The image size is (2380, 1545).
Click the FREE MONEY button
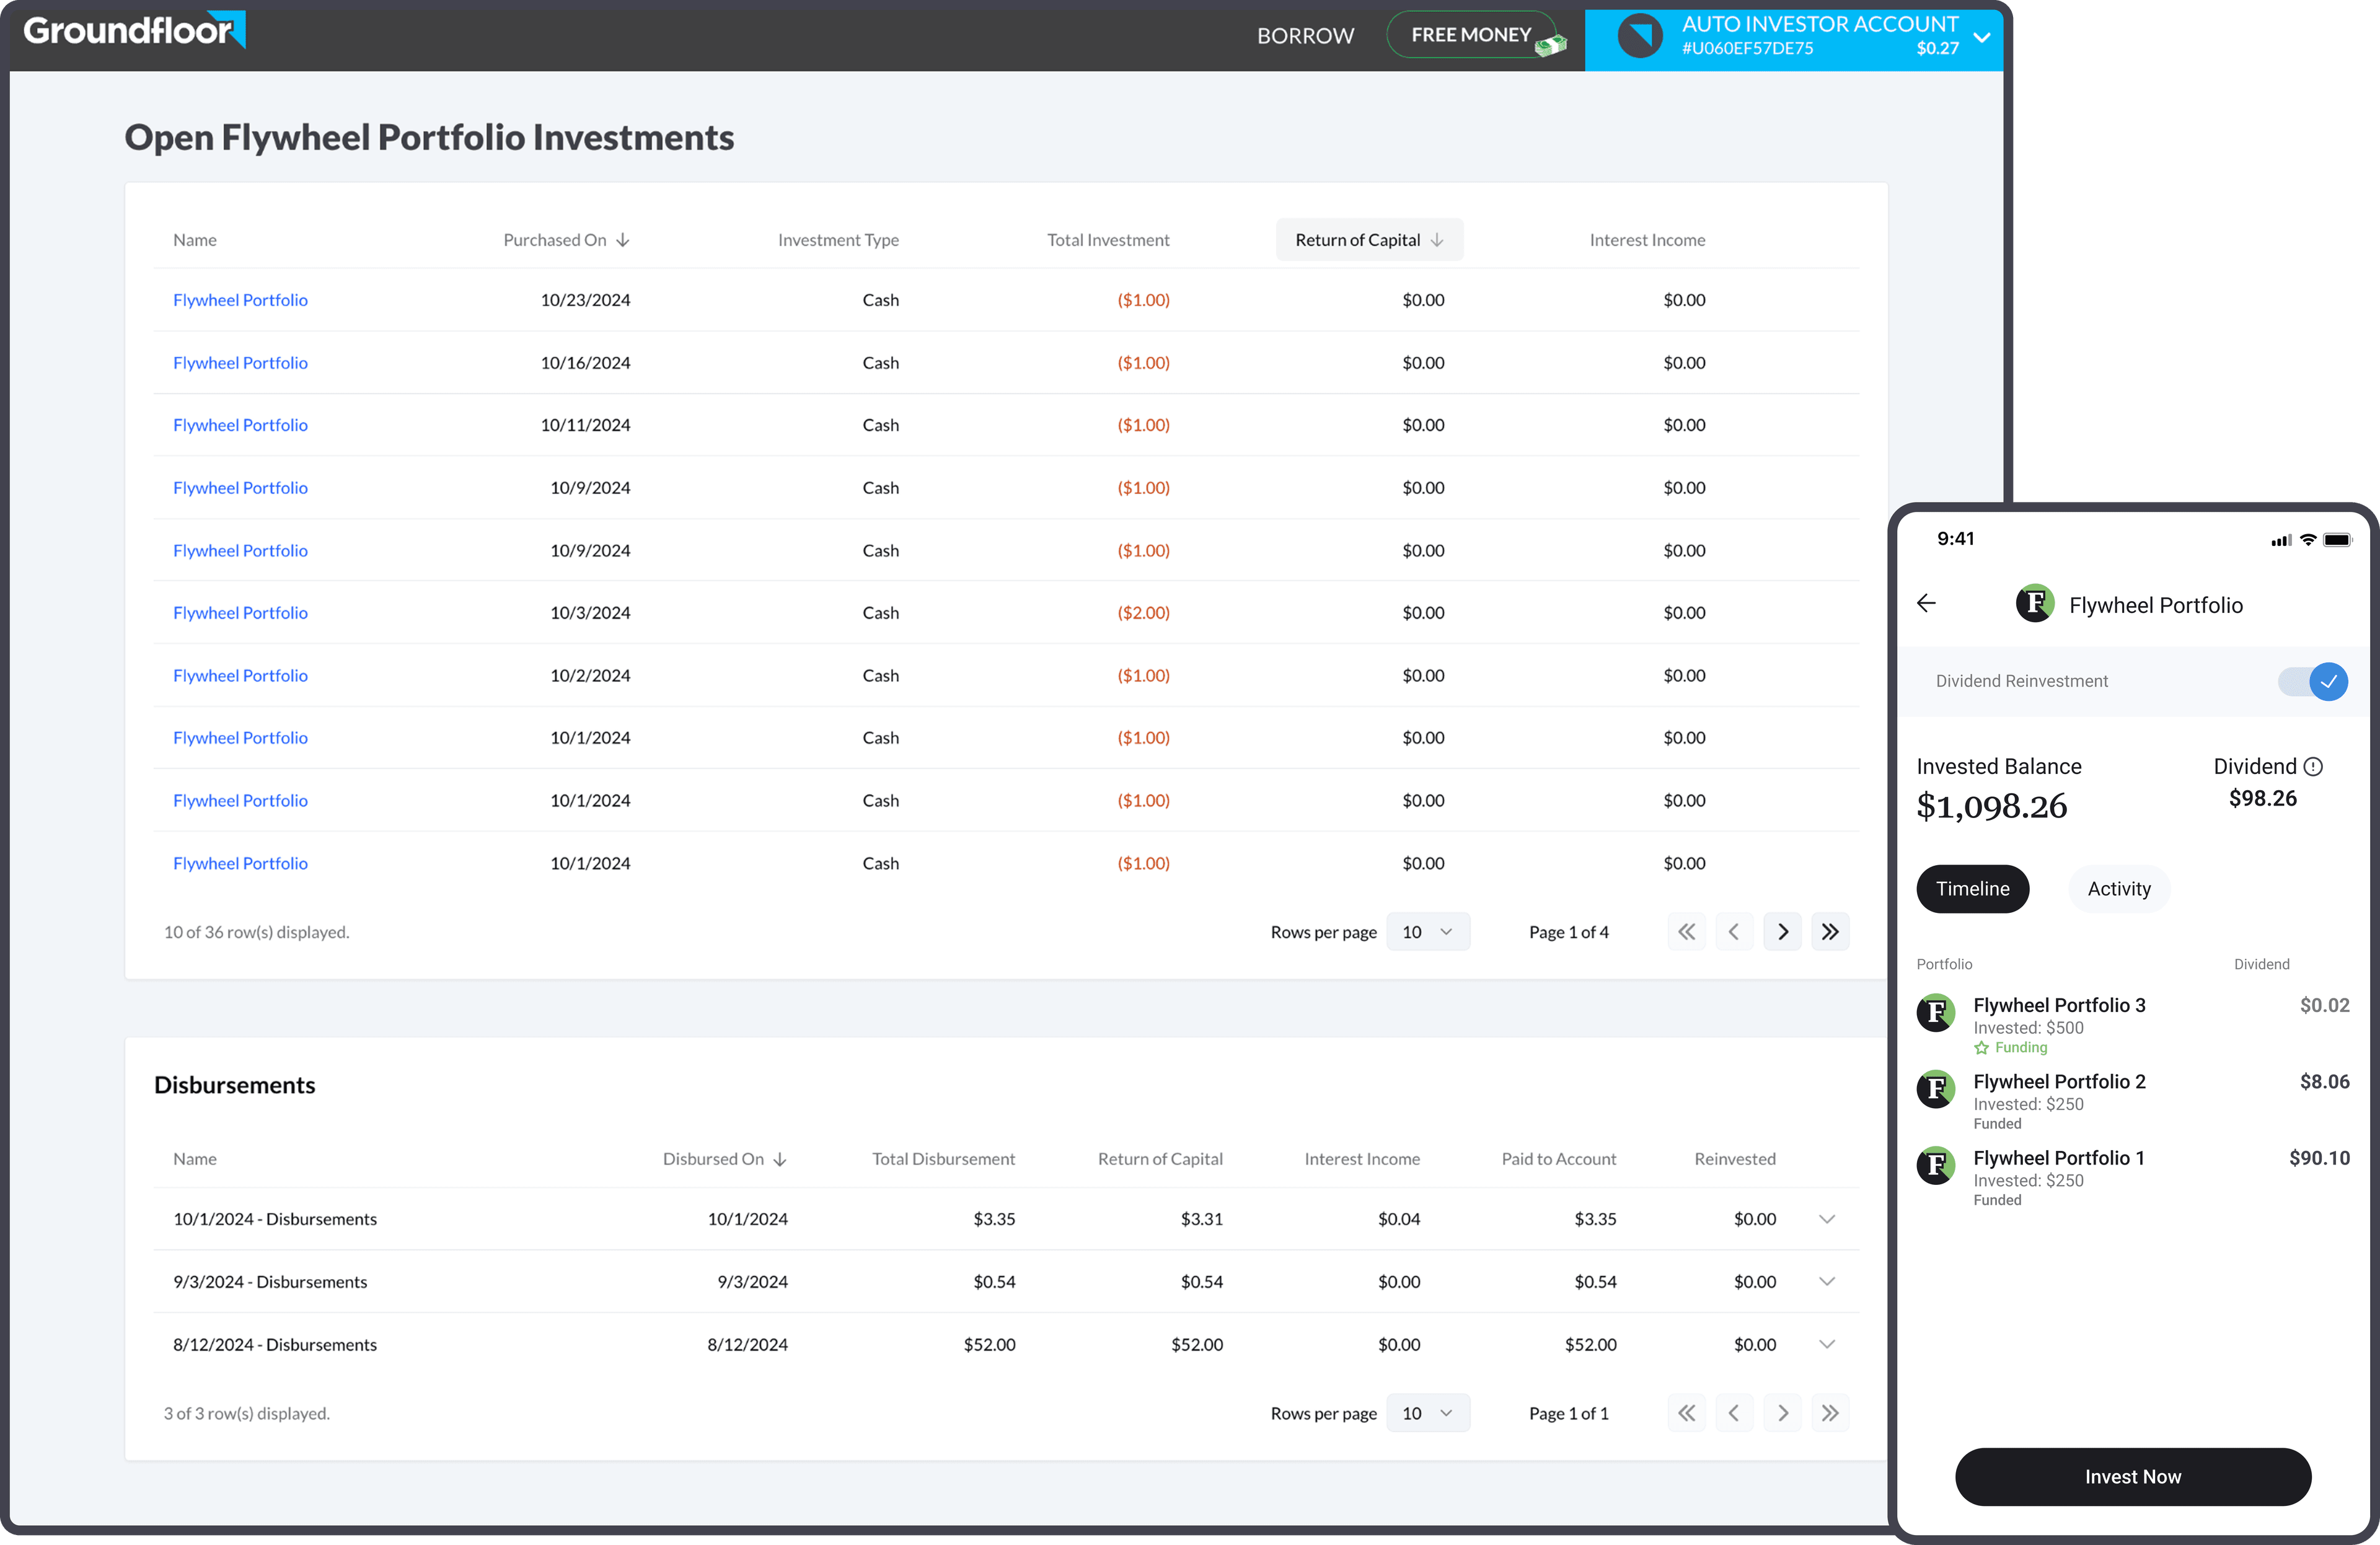(1472, 35)
